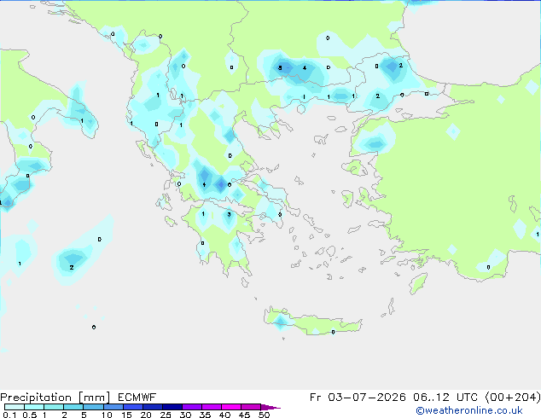Viewport: 541px width, 418px height.
Task: Click the legend label "10"
Action: point(107,415)
